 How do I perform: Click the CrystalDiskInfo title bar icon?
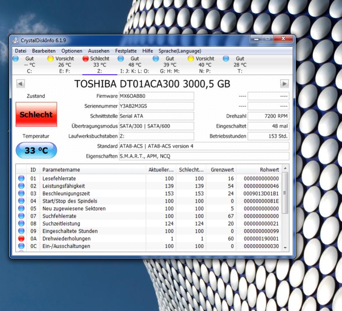click(x=15, y=41)
